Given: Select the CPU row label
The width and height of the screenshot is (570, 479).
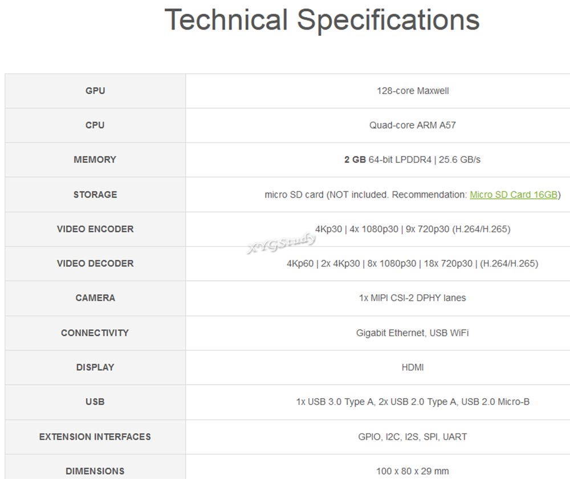Looking at the screenshot, I should pyautogui.click(x=95, y=125).
